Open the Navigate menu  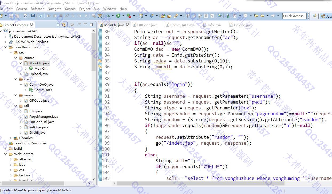54,9
